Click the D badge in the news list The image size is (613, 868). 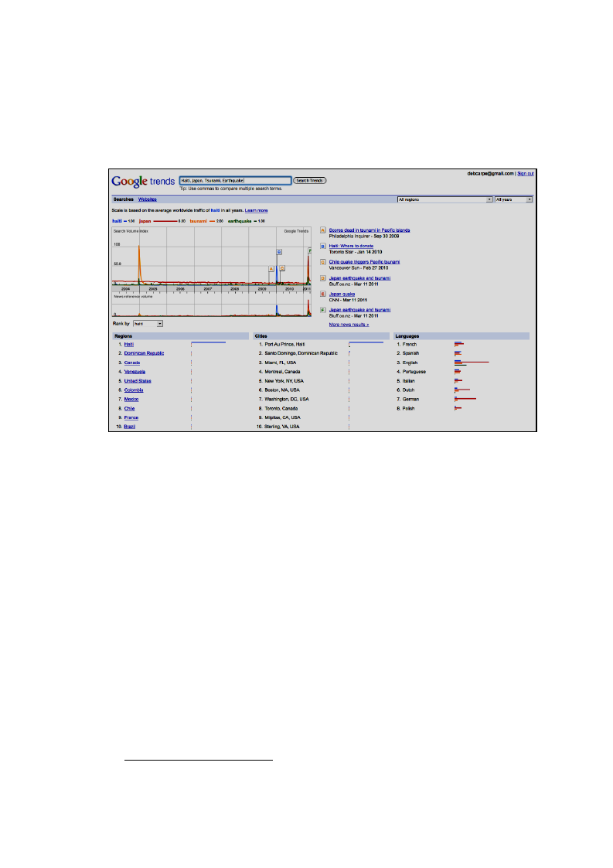point(323,278)
